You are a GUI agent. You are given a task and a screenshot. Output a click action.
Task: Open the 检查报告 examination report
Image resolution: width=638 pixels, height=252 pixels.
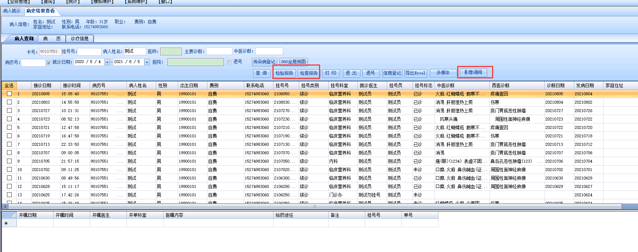309,73
